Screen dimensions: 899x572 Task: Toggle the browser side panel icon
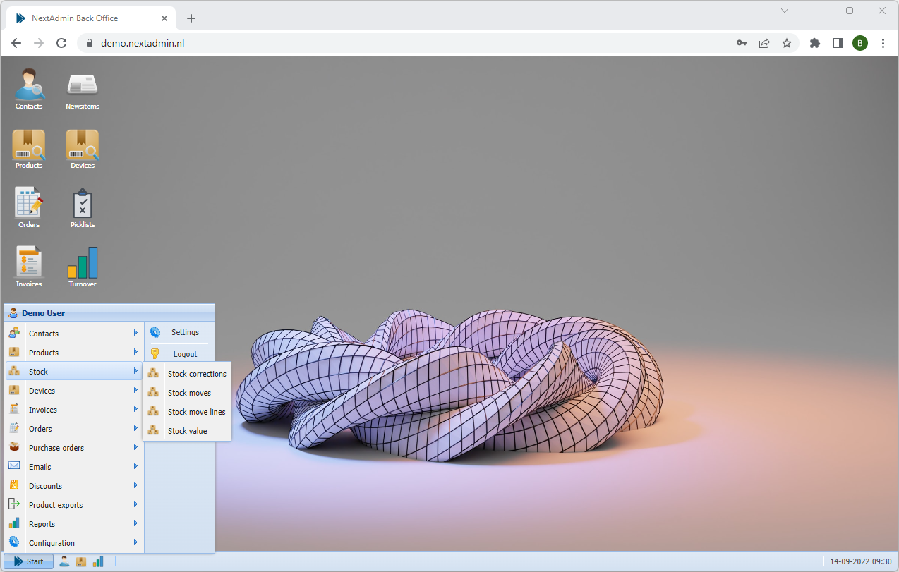(x=838, y=43)
